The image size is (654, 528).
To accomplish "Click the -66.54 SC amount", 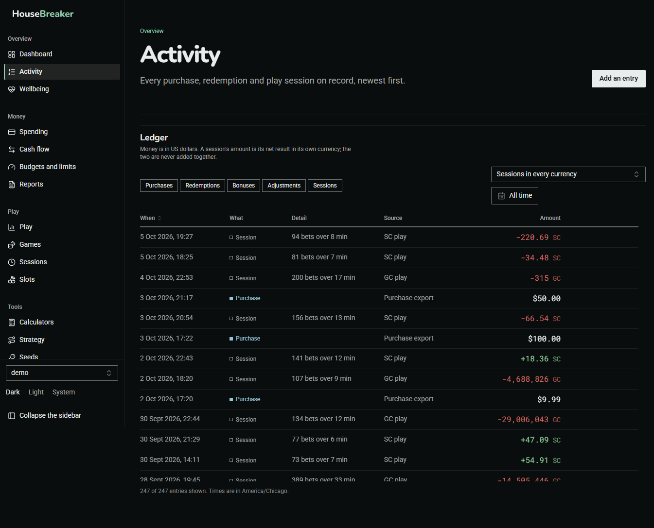I will [540, 319].
